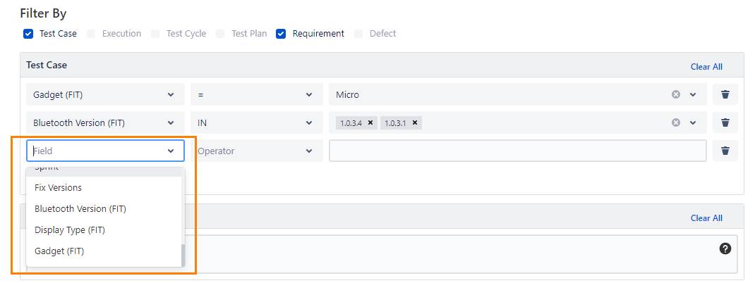Uncheck the Requirement filter checkbox

(x=281, y=34)
